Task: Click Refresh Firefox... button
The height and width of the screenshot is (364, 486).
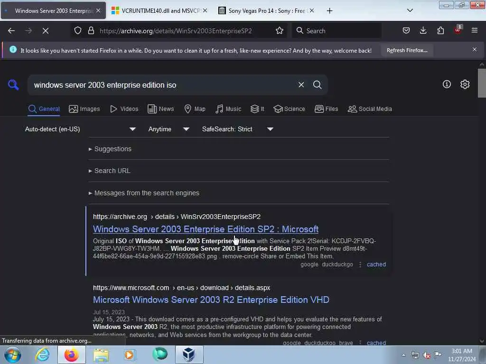Action: pos(407,50)
